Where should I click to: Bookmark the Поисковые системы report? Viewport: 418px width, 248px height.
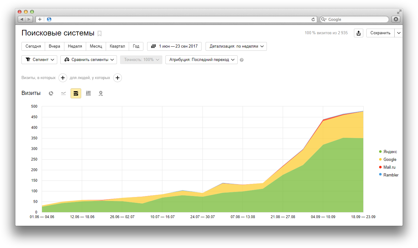[100, 34]
